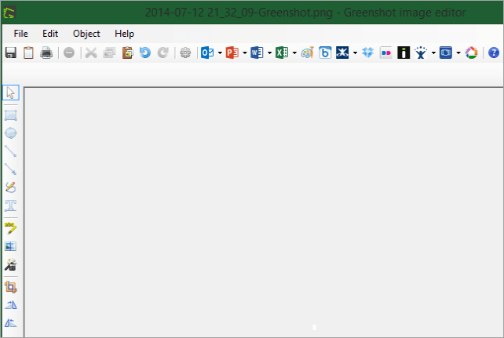Select the Draw rectangle tool
This screenshot has height=338, width=504.
[x=11, y=115]
